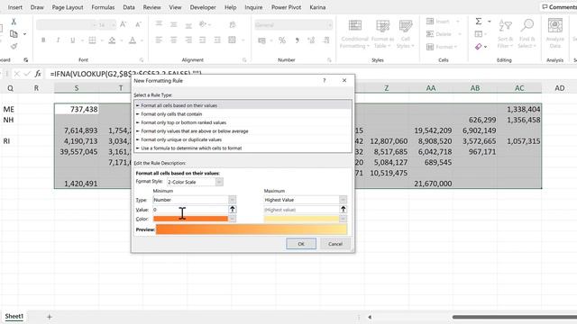Open the Data ribbon tab
577x324 pixels.
[x=129, y=7]
